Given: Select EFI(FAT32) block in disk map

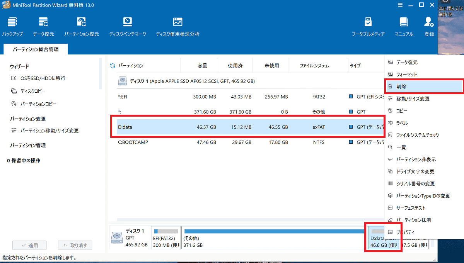Looking at the screenshot, I should [166, 238].
